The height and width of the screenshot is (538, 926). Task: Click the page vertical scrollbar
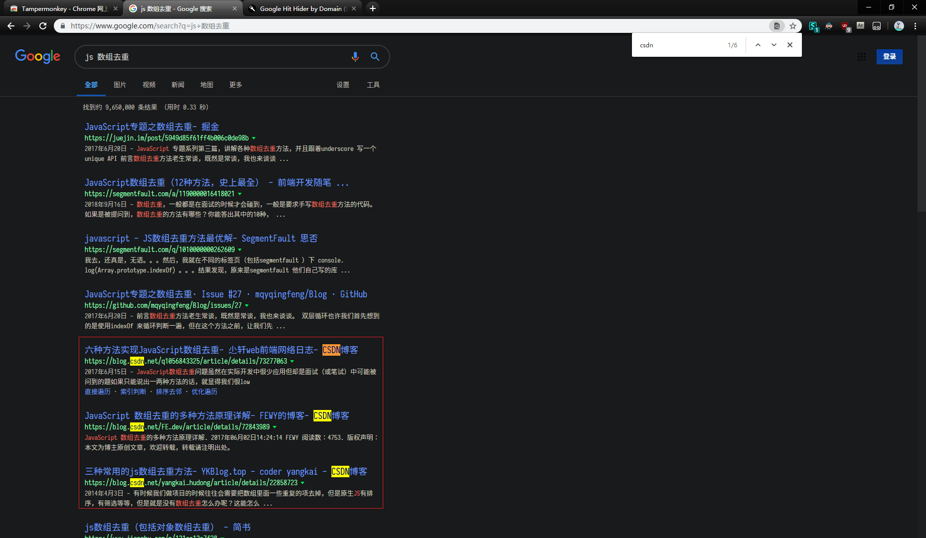point(922,125)
